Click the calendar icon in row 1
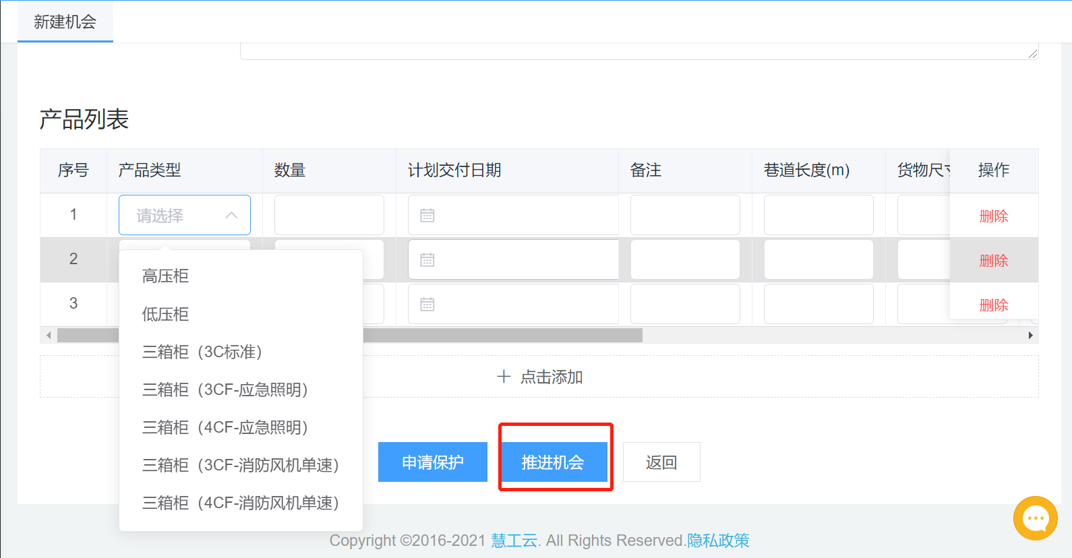 coord(427,216)
